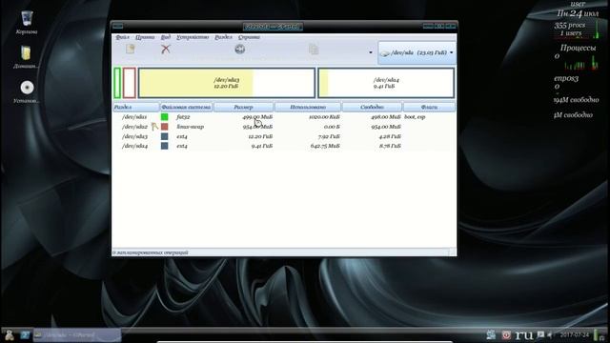Select the /dev/sda4 9.41 GiB graphical block

click(x=386, y=83)
